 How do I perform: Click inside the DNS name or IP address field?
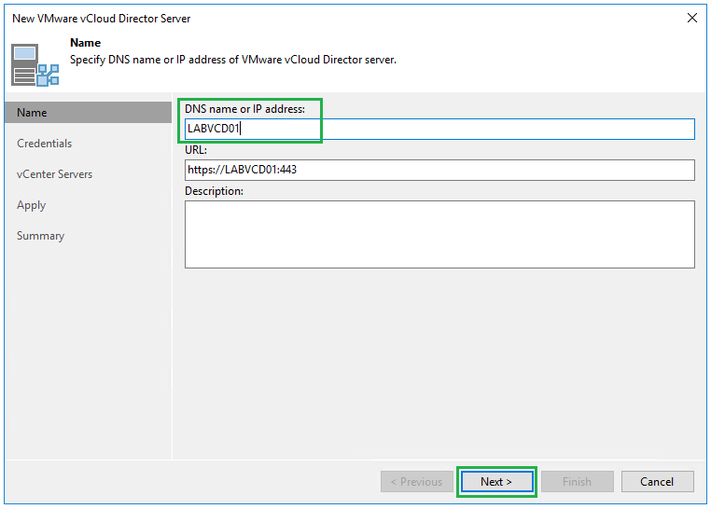tap(439, 129)
